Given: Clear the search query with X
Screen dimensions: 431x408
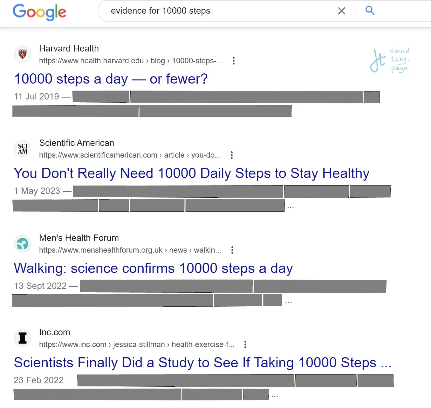Looking at the screenshot, I should [342, 11].
